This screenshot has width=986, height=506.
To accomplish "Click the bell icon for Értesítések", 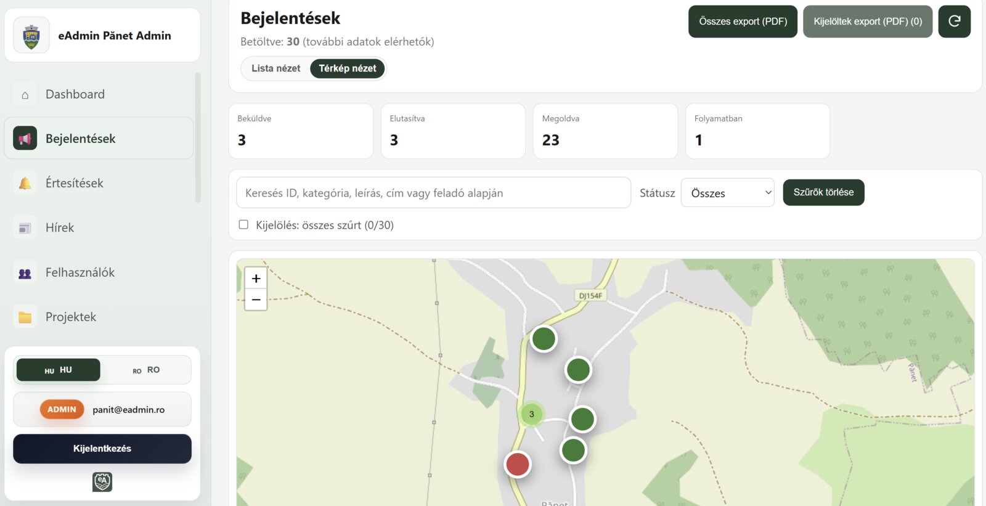I will click(x=25, y=183).
